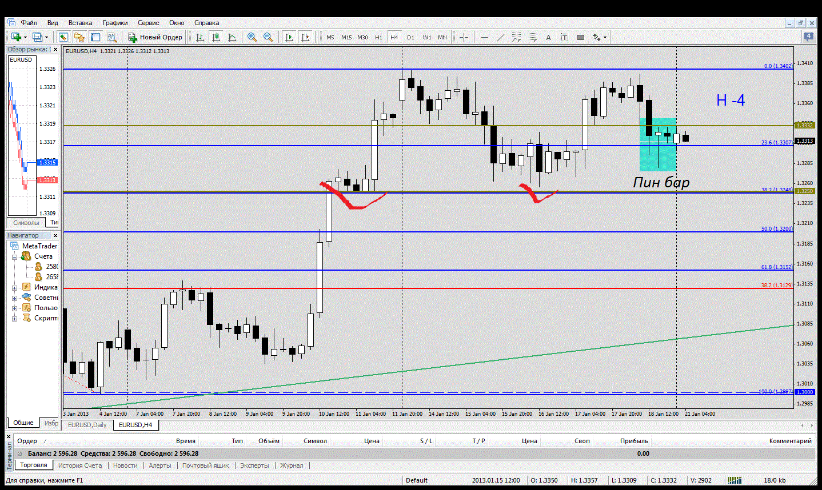Click the Новый Ордер button
Viewport: 822px width, 490px height.
coord(155,37)
